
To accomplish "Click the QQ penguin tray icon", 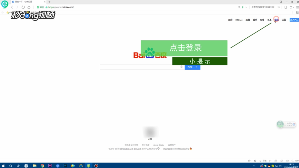I will click(269, 166).
